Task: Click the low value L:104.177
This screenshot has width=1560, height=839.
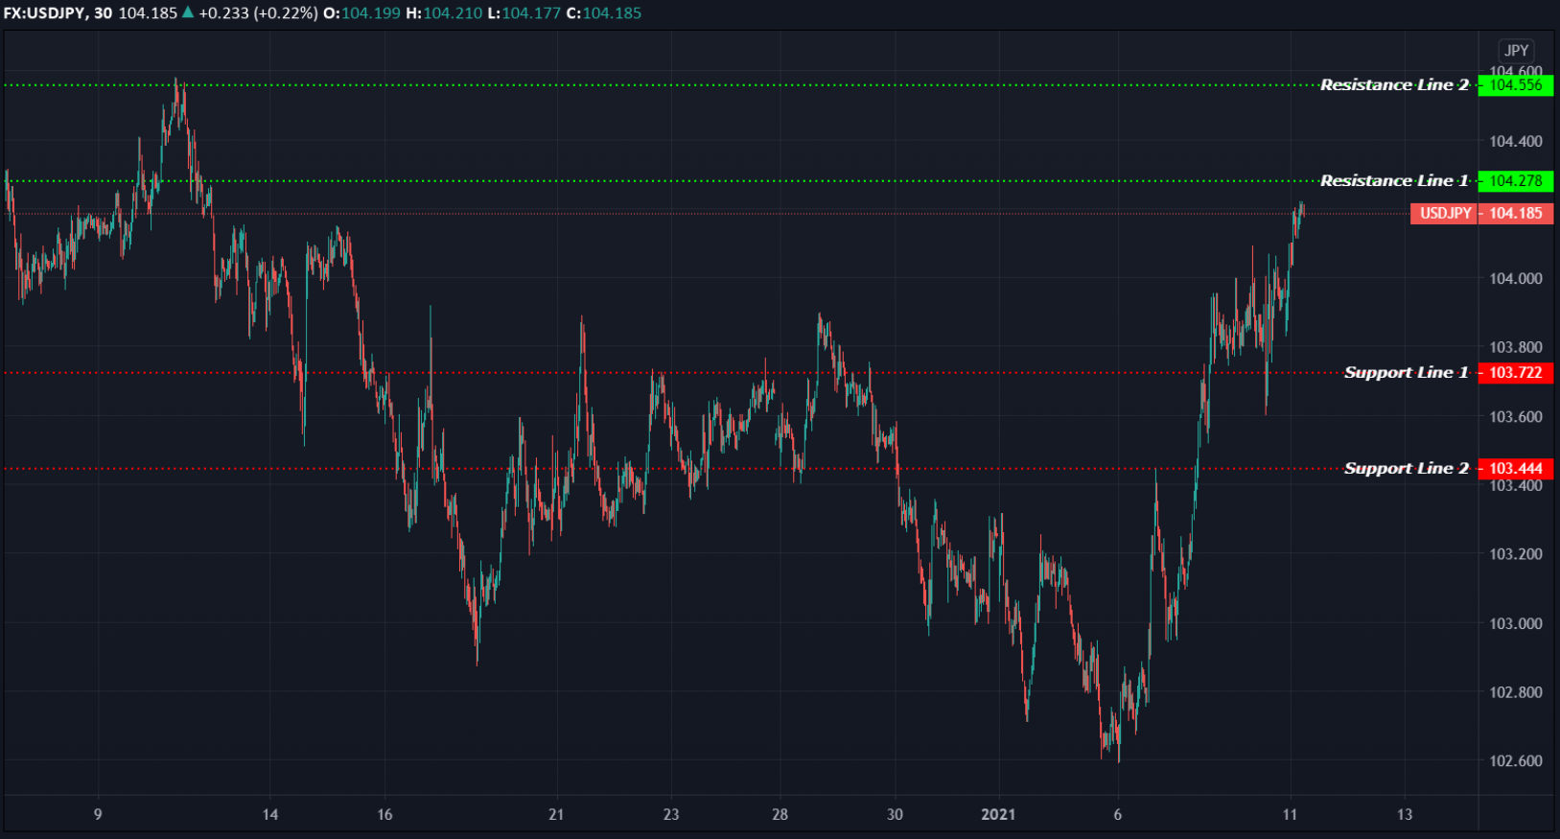Action: [524, 13]
